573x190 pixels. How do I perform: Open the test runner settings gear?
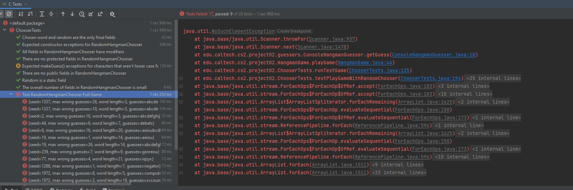pos(112,14)
